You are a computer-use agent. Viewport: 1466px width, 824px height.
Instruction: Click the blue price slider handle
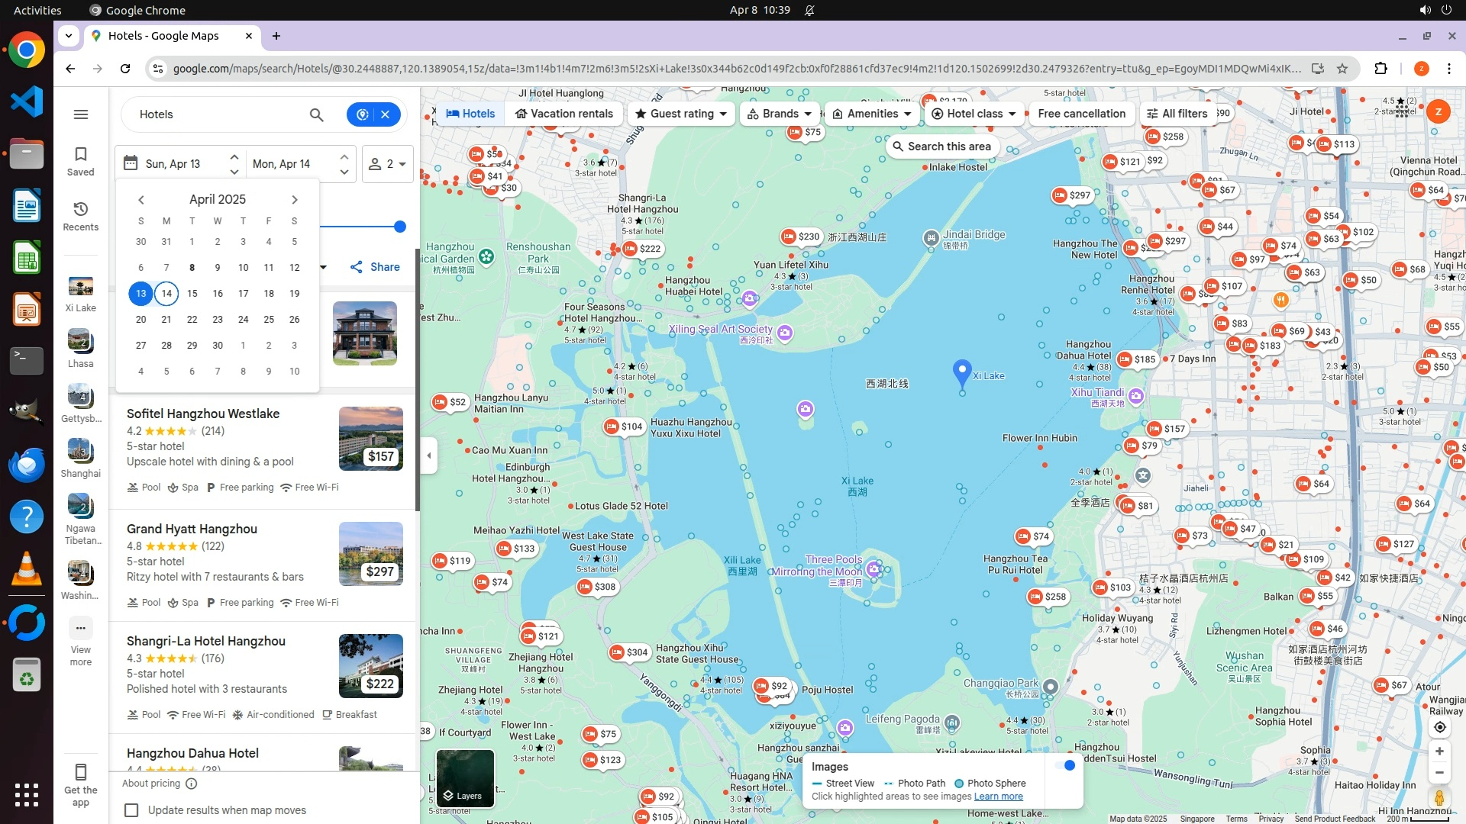pos(399,227)
